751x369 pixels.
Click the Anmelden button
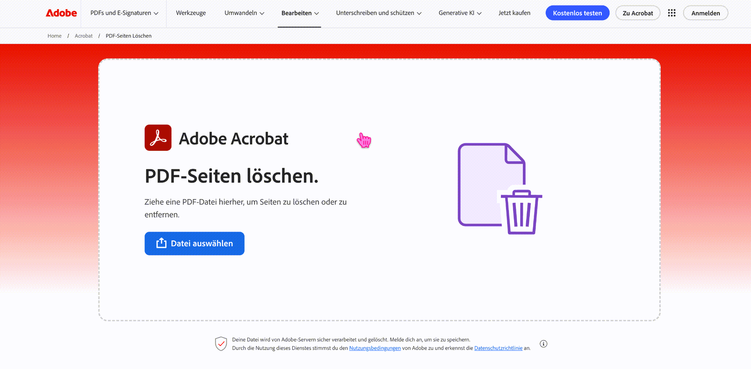(706, 13)
